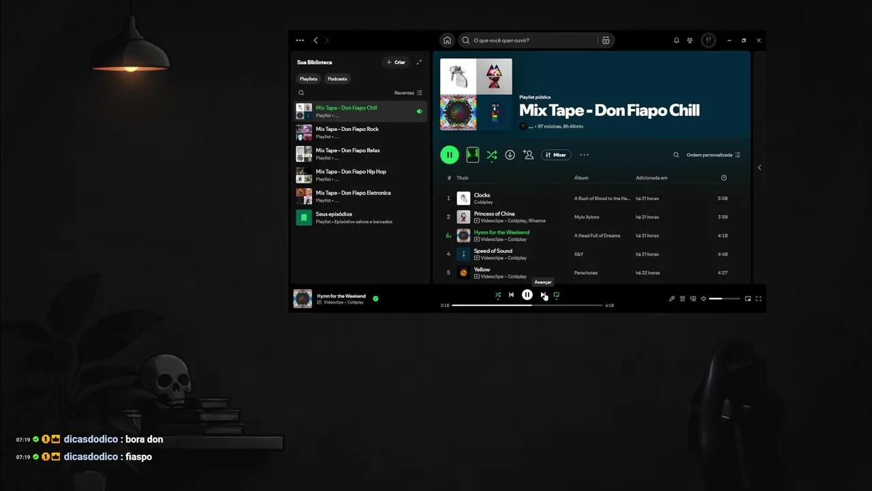Open album link 'A Head Full of Dreams'
The height and width of the screenshot is (491, 872).
(x=597, y=235)
